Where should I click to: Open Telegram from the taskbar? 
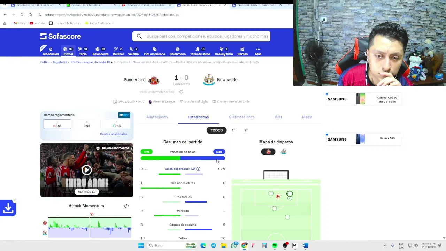(213, 245)
